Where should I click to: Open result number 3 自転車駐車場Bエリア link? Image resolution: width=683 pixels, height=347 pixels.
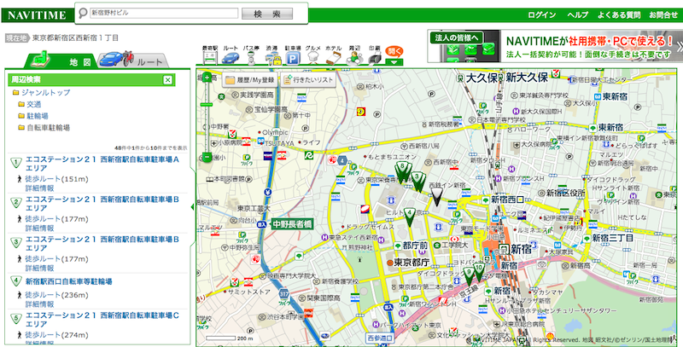(x=102, y=244)
